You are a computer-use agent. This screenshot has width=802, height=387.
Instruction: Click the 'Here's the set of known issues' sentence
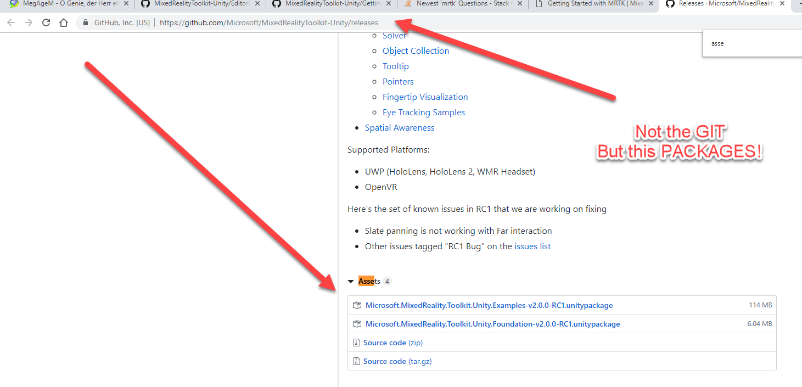pos(477,209)
